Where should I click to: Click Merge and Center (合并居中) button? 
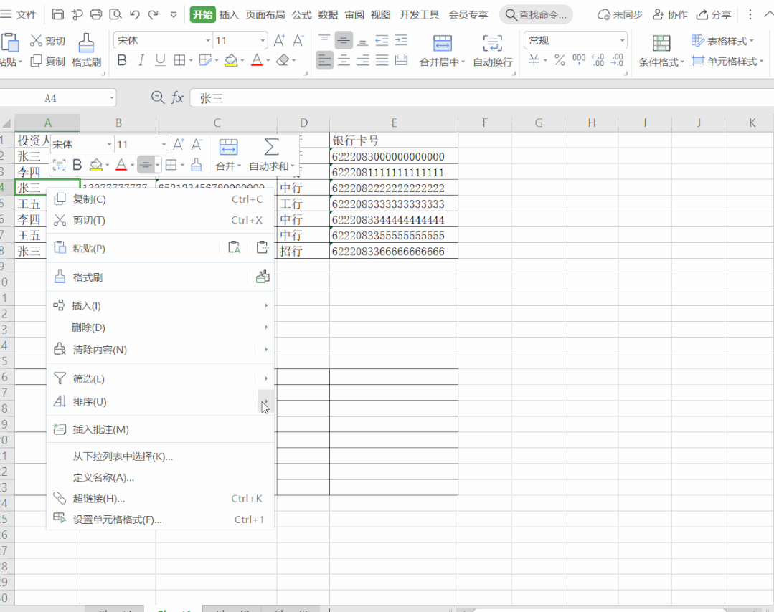(x=443, y=50)
